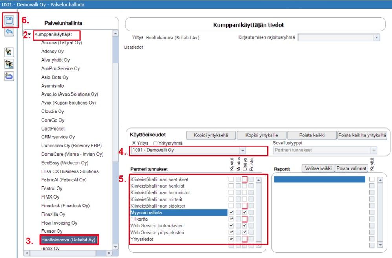392x258 pixels.
Task: Select Huoltokanava (Reliabit Ay) partner
Action: [x=68, y=240]
